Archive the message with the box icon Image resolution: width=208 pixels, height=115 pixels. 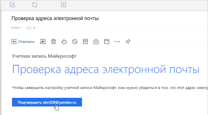[x=85, y=42]
